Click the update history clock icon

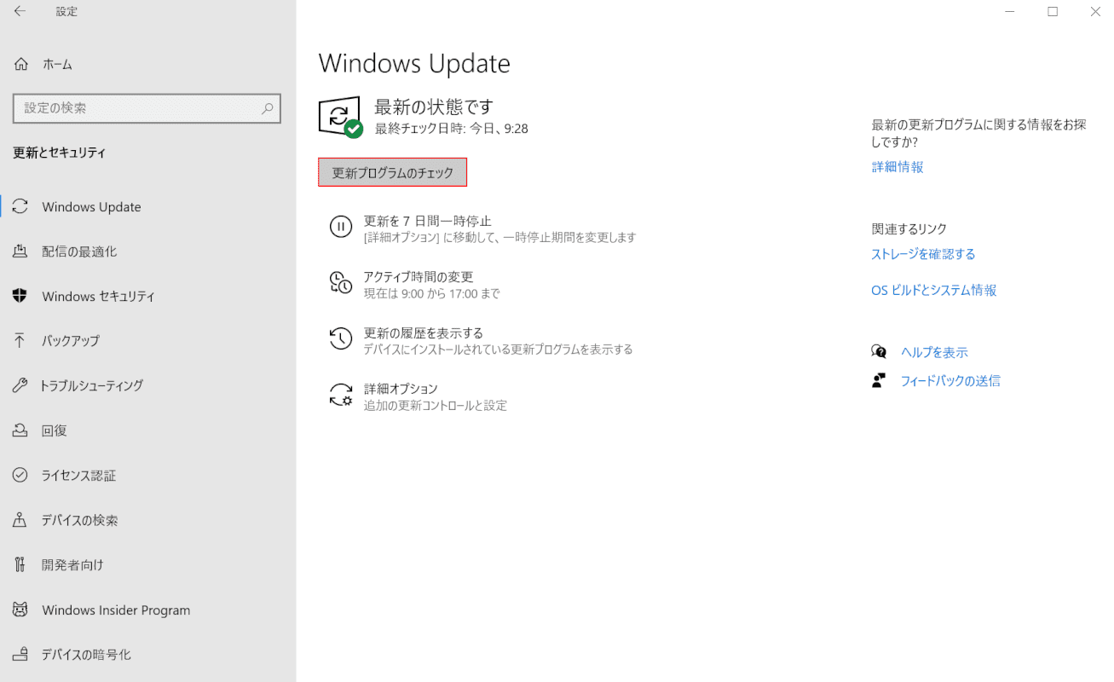(341, 338)
